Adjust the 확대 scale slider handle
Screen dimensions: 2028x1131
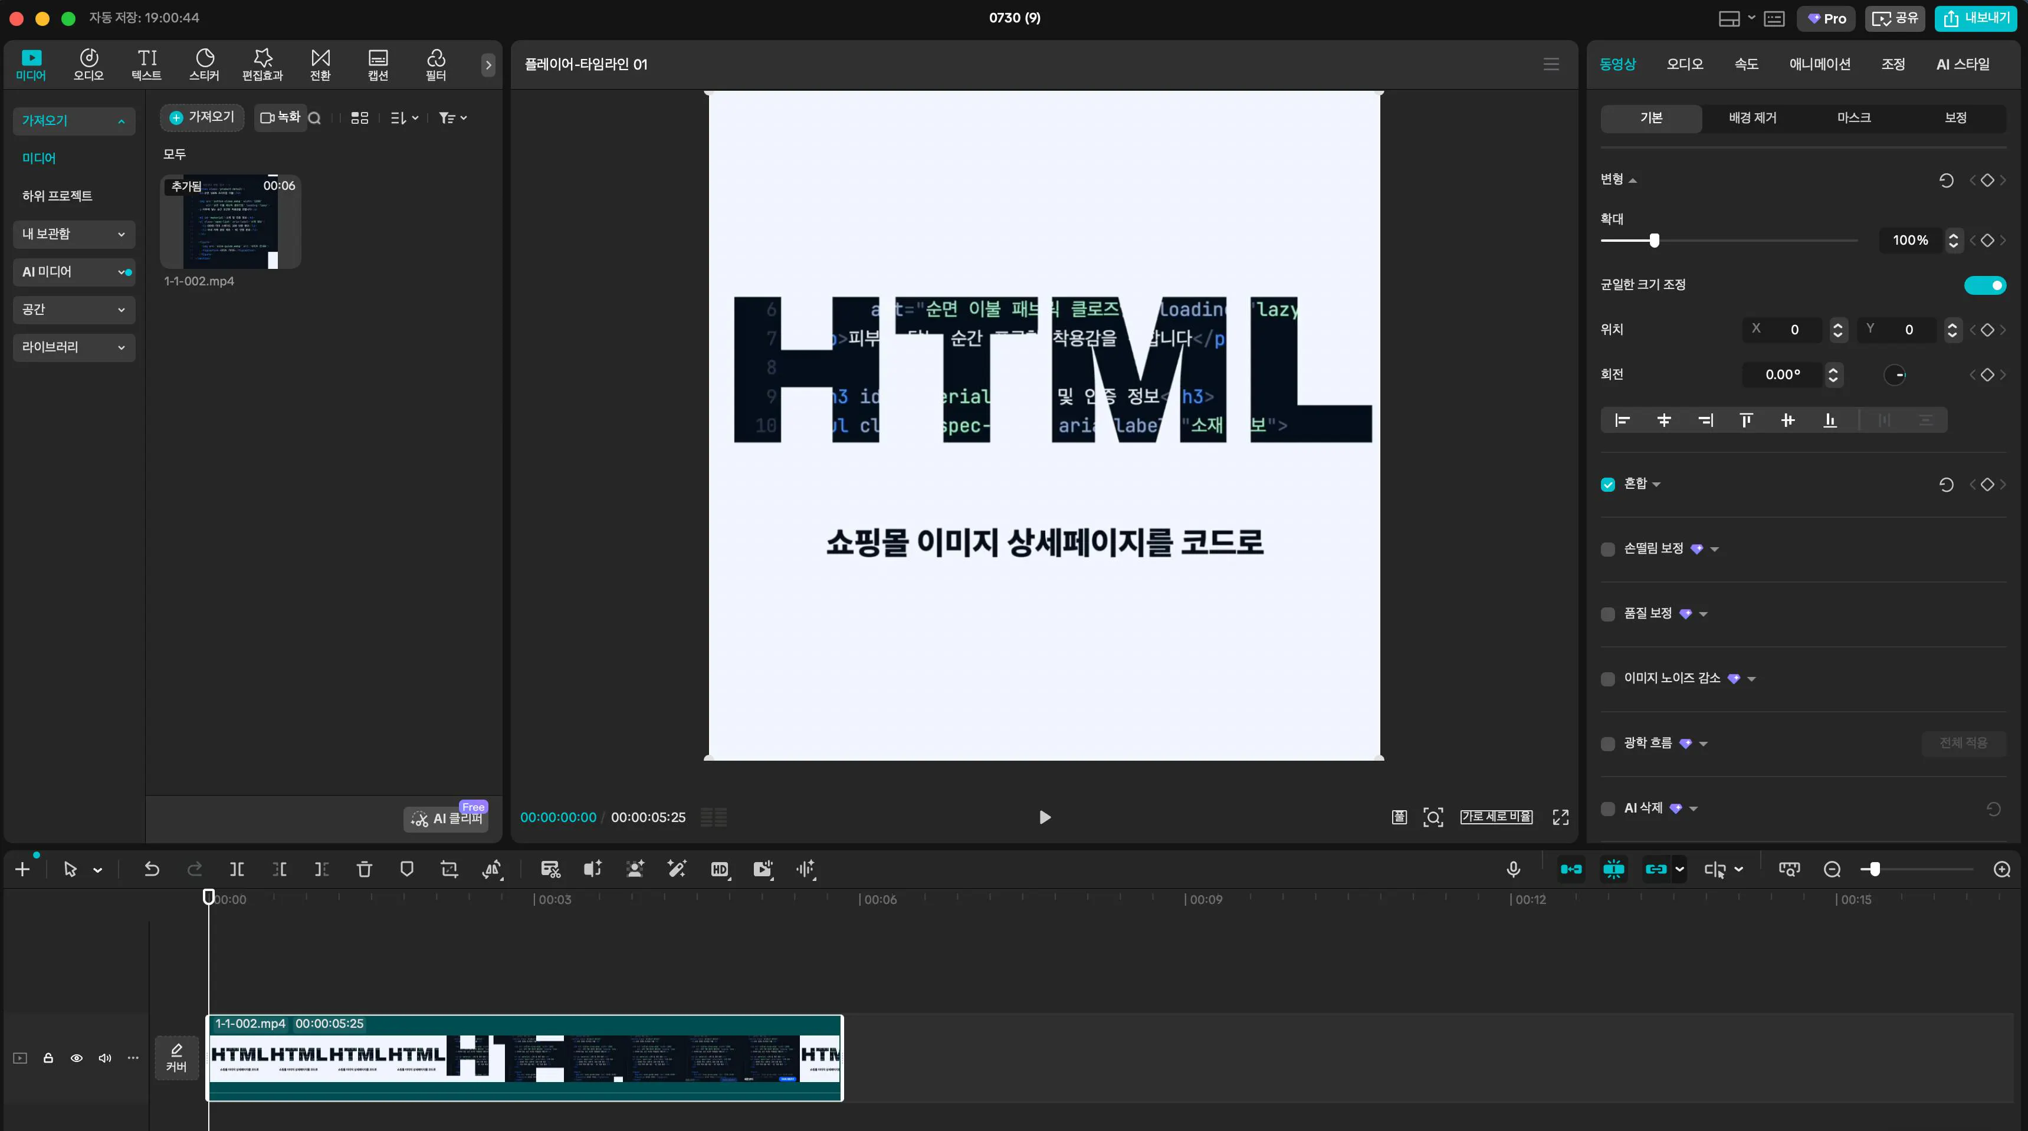click(1654, 240)
